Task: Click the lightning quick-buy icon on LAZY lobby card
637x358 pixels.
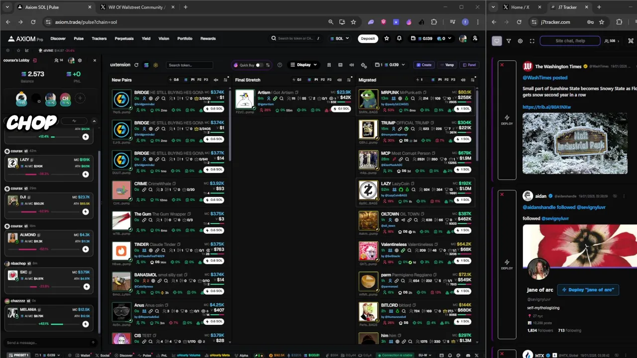Action: [x=86, y=174]
